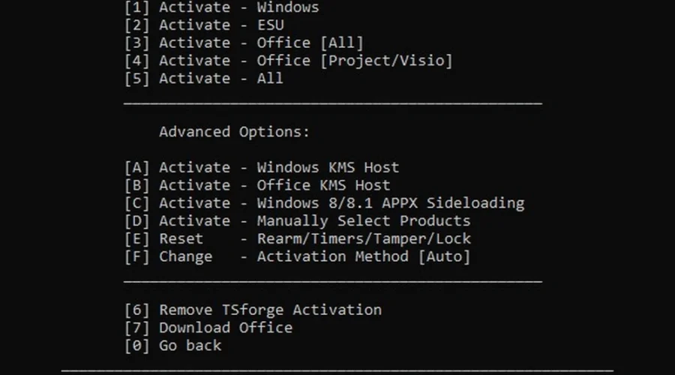Click the Advanced Options heading

click(234, 132)
